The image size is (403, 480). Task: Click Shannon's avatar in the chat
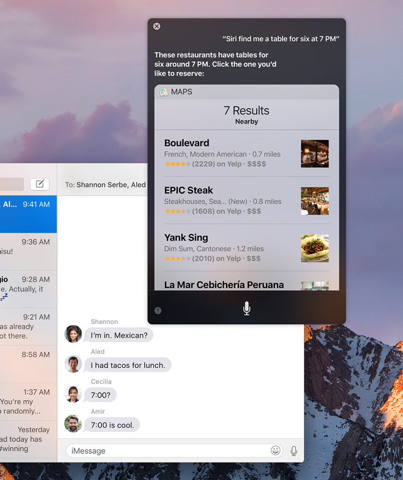point(73,334)
